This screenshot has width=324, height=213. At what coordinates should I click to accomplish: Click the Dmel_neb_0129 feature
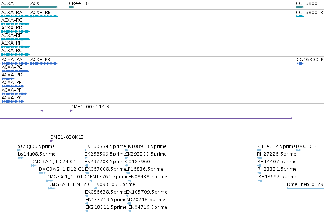305,188
